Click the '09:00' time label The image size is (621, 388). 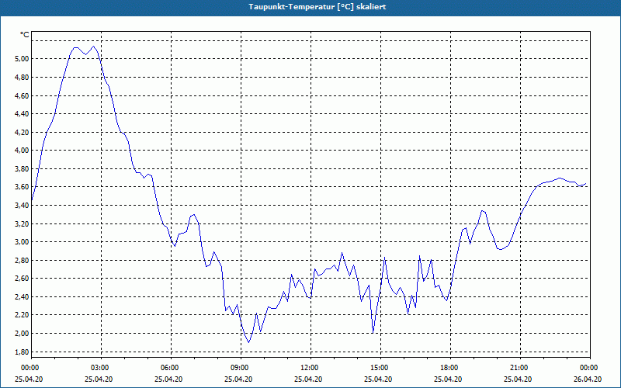coord(241,368)
